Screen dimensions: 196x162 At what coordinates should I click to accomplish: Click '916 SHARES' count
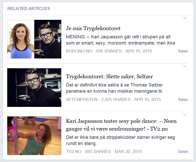(109, 51)
